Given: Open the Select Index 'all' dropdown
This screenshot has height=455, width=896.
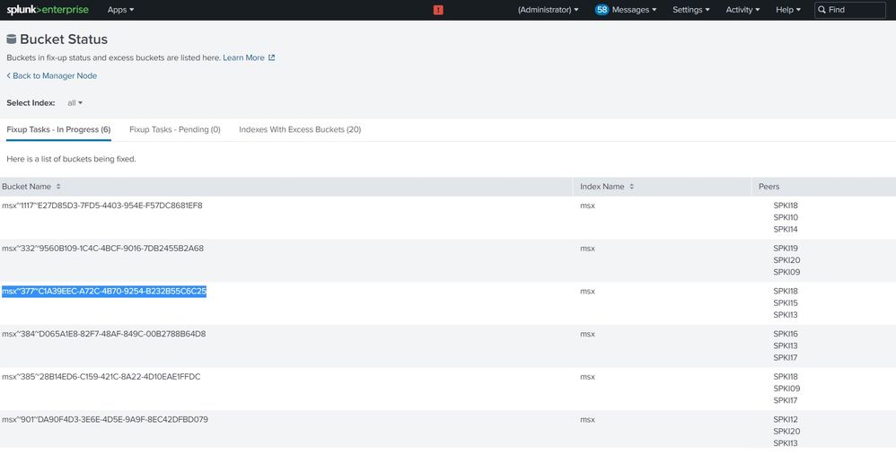Looking at the screenshot, I should (75, 103).
